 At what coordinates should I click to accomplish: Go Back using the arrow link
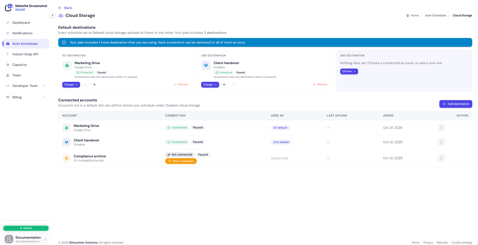click(x=65, y=8)
